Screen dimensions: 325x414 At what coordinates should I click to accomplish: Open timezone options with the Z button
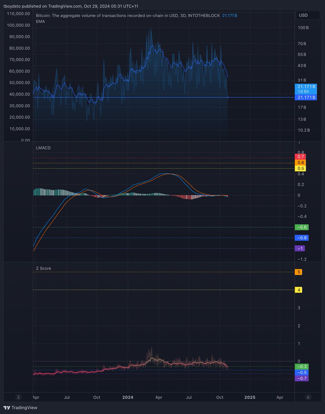click(18, 397)
